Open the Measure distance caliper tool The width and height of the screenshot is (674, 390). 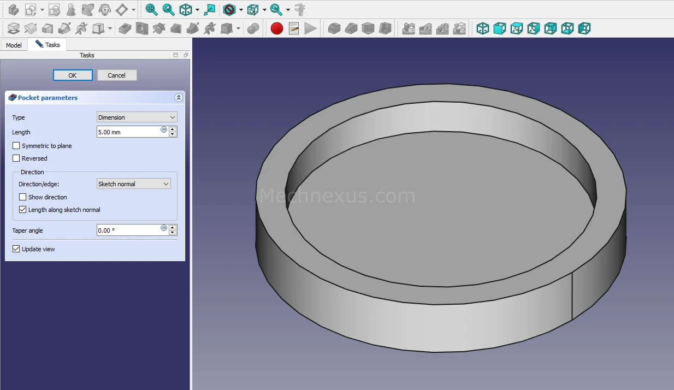(299, 9)
